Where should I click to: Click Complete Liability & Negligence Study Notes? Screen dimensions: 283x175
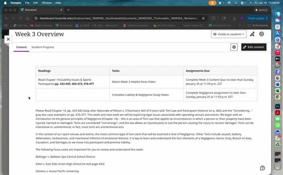coord(140,95)
